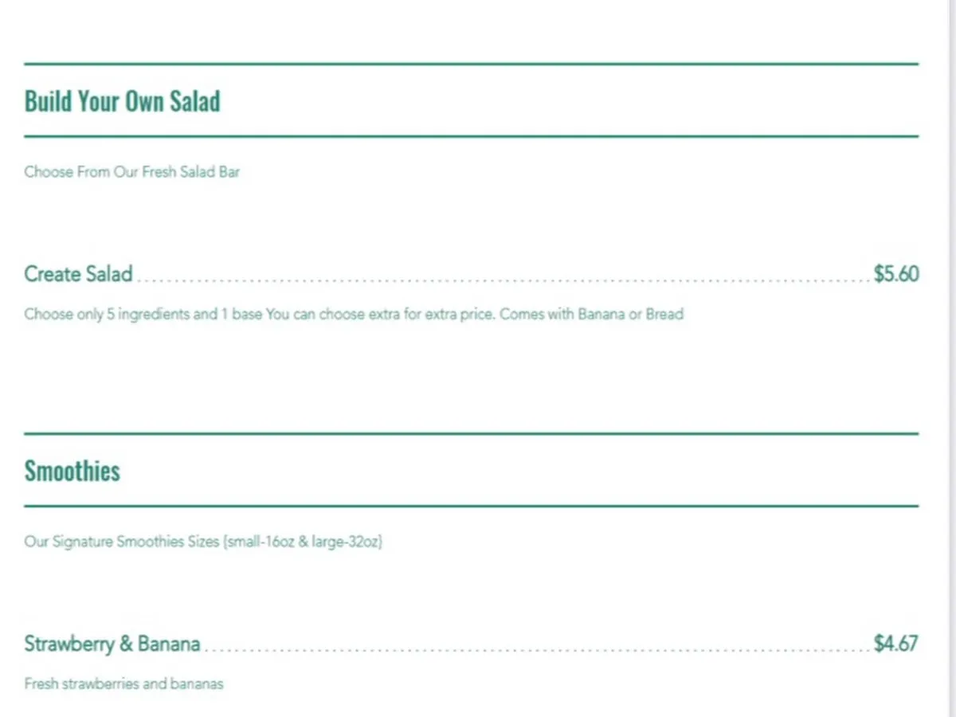The height and width of the screenshot is (717, 956).
Task: Click the Build Your Own Salad heading
Action: (x=122, y=101)
